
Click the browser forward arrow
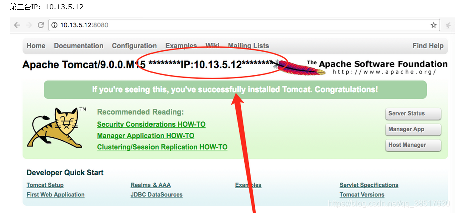(29, 25)
